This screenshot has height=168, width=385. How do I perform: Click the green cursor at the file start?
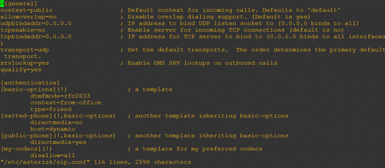click(x=2, y=4)
